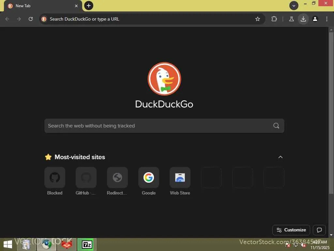The height and width of the screenshot is (251, 334).
Task: Click the vertical page scrollbar
Action: [331, 113]
